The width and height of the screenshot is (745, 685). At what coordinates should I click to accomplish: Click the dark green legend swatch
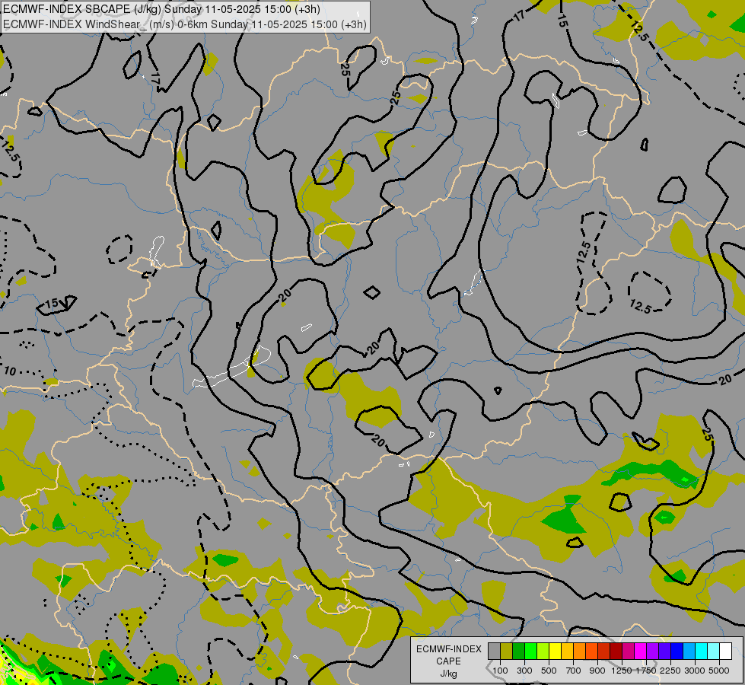(x=518, y=651)
